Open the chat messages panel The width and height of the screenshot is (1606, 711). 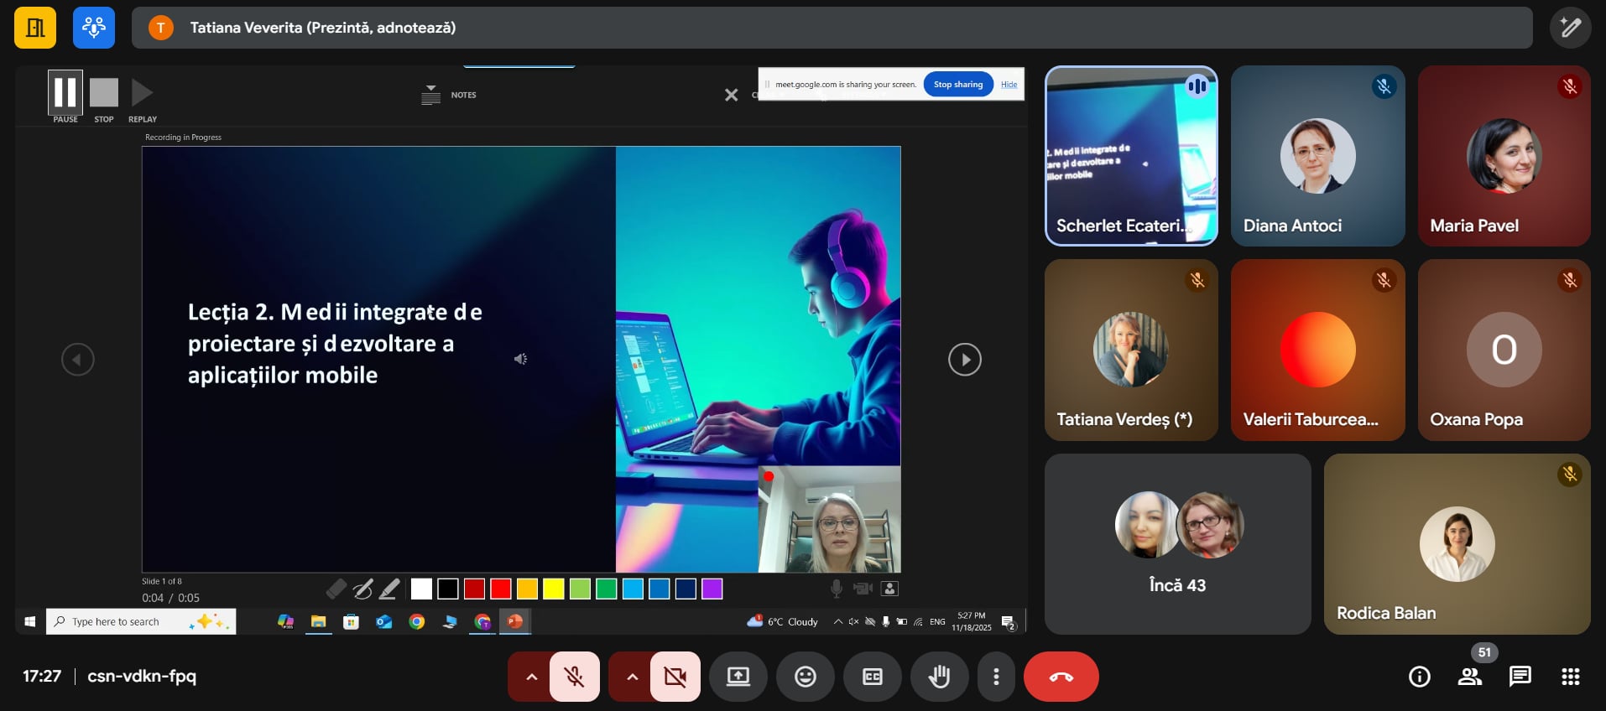[x=1520, y=677]
